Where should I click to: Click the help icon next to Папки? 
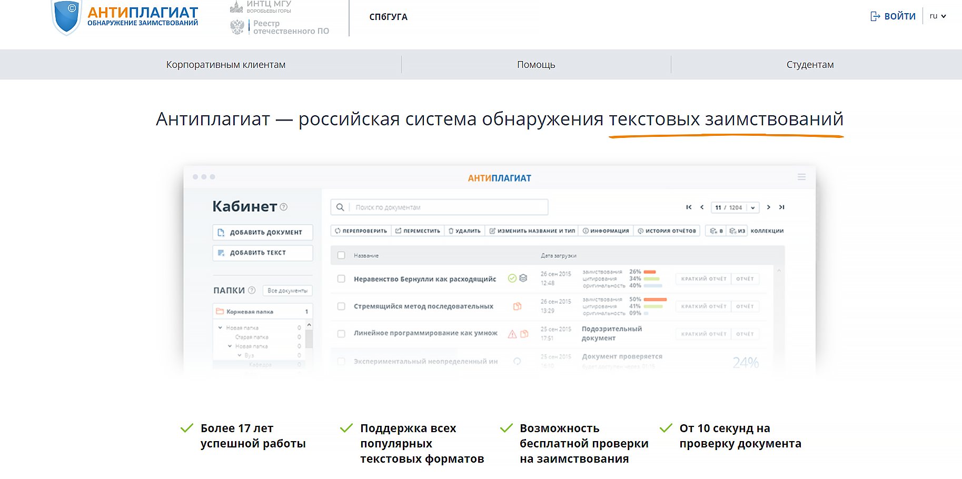252,290
